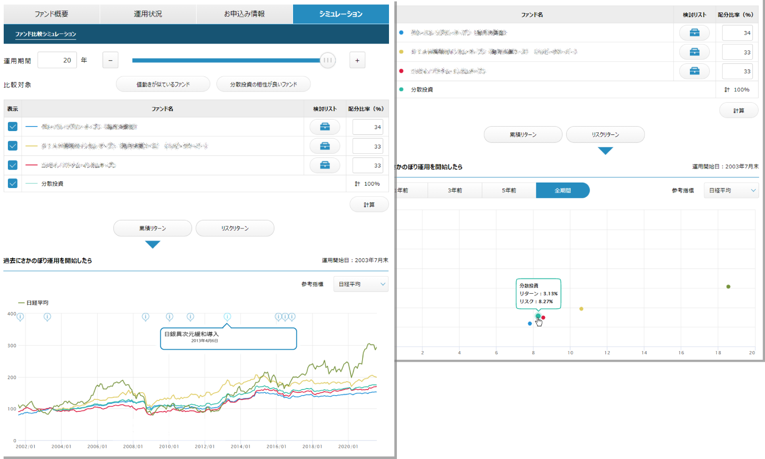The height and width of the screenshot is (459, 765).
Task: Select the 全期間 period tab
Action: [x=562, y=190]
